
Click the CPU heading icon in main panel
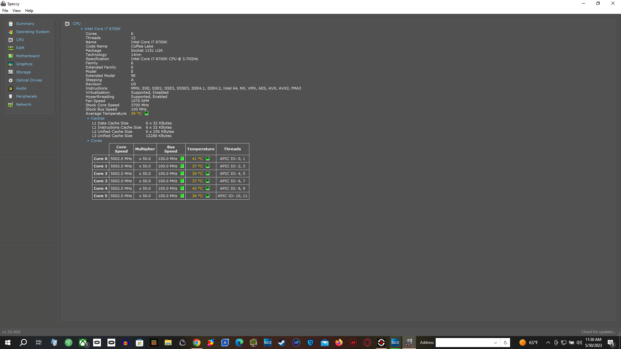[67, 24]
